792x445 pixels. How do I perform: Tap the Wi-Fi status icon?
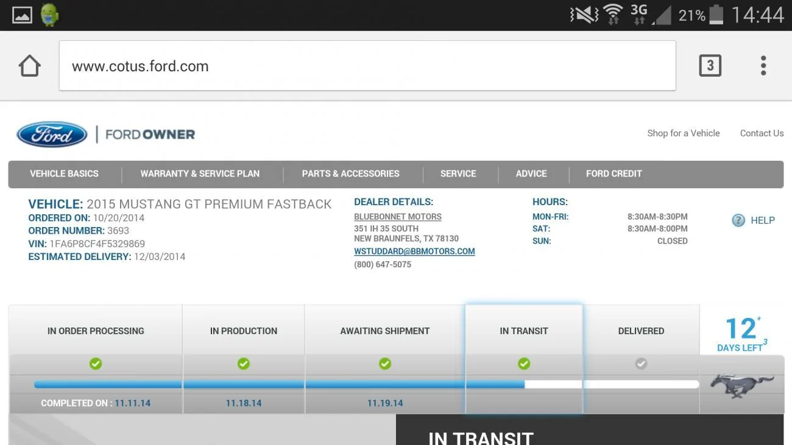coord(613,15)
